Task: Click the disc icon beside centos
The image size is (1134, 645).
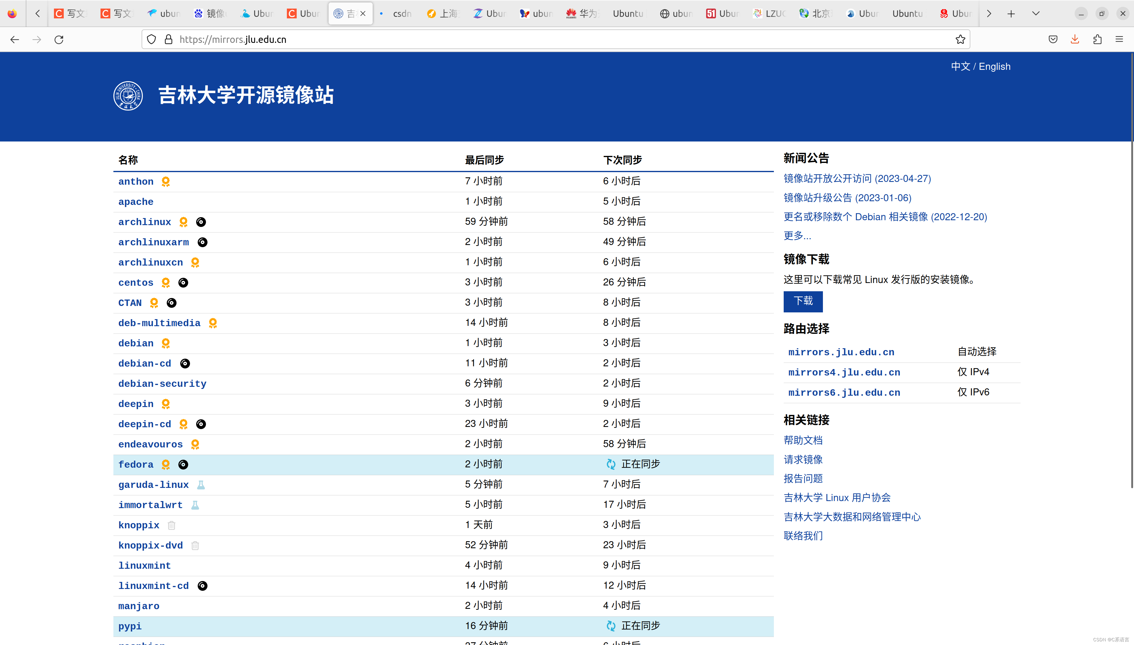Action: [183, 283]
